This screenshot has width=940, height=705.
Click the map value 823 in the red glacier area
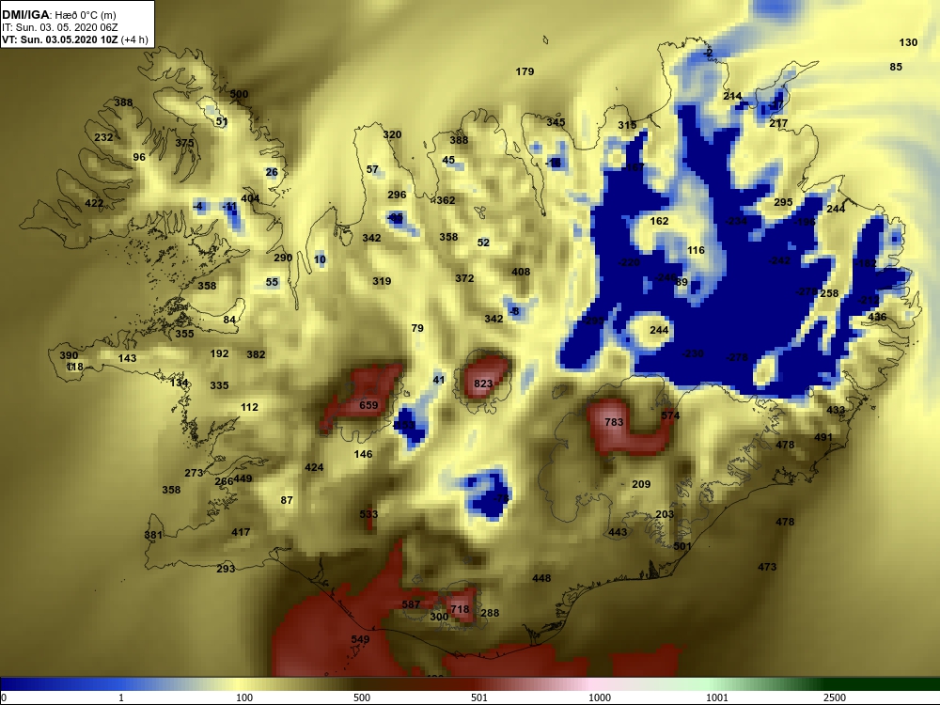[483, 384]
